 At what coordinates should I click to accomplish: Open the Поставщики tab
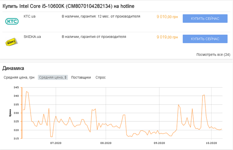tap(81, 77)
